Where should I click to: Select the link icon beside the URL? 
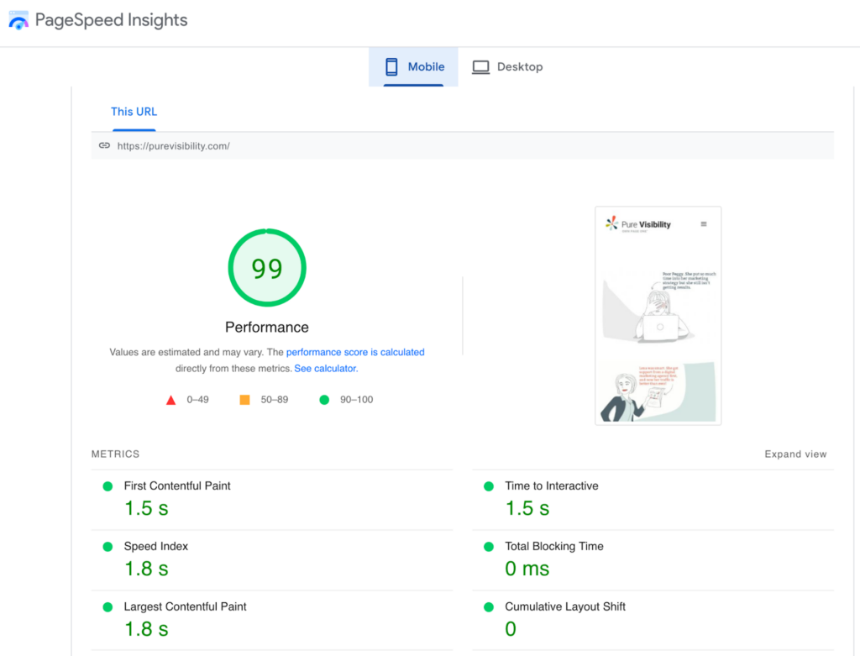click(104, 145)
